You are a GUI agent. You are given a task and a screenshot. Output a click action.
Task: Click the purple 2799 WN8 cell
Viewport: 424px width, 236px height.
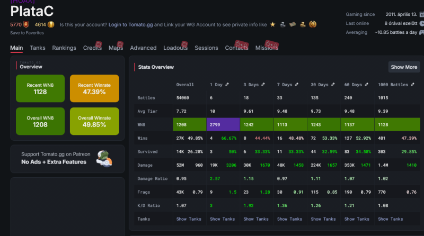coord(223,124)
